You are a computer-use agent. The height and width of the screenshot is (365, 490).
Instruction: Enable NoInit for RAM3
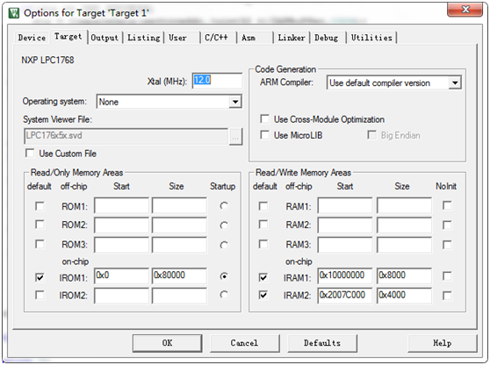[x=447, y=245]
